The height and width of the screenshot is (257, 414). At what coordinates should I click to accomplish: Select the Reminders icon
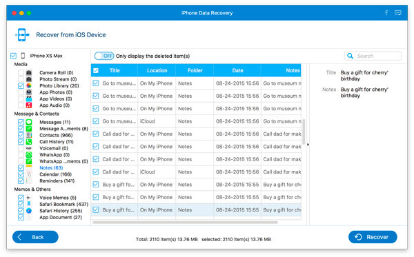tap(29, 181)
